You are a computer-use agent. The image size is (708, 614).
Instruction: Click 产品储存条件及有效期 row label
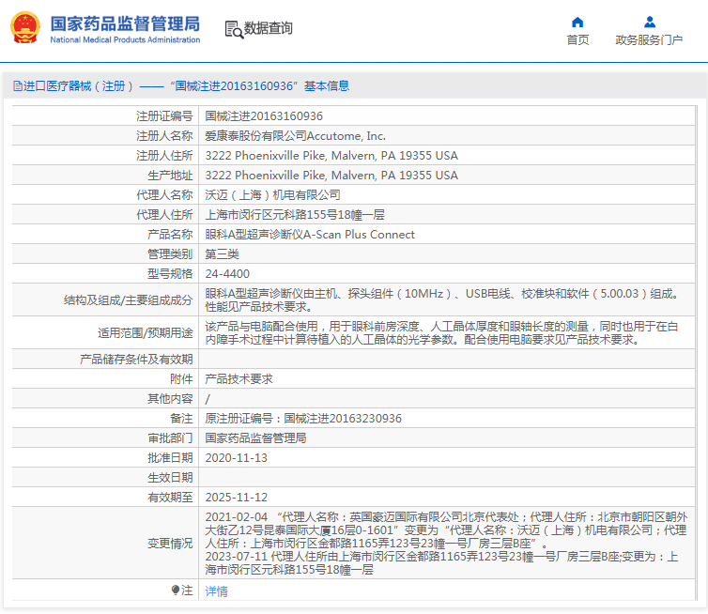point(136,360)
